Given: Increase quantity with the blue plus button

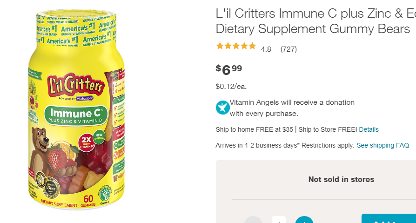Looking at the screenshot, I should (304, 220).
